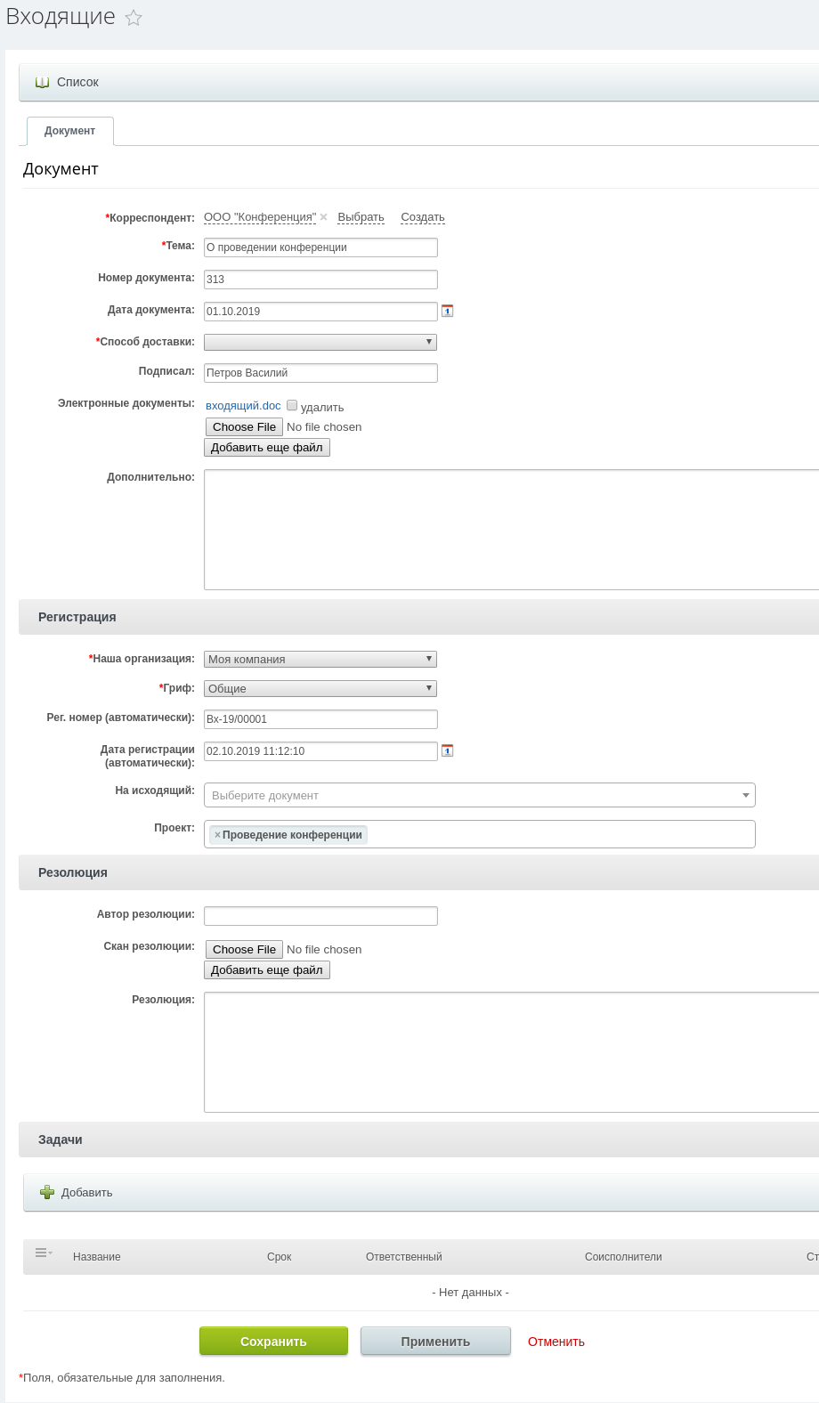
Task: Click the Применить button
Action: [x=435, y=1342]
